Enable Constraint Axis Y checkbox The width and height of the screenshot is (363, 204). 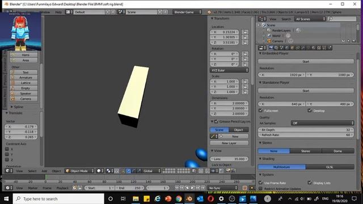[x=7, y=154]
